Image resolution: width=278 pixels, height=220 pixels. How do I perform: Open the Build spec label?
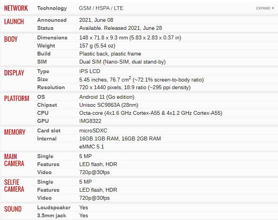pyautogui.click(x=44, y=54)
